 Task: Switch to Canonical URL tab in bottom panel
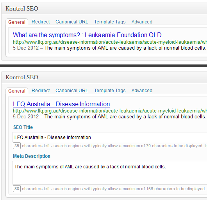coord(72,91)
